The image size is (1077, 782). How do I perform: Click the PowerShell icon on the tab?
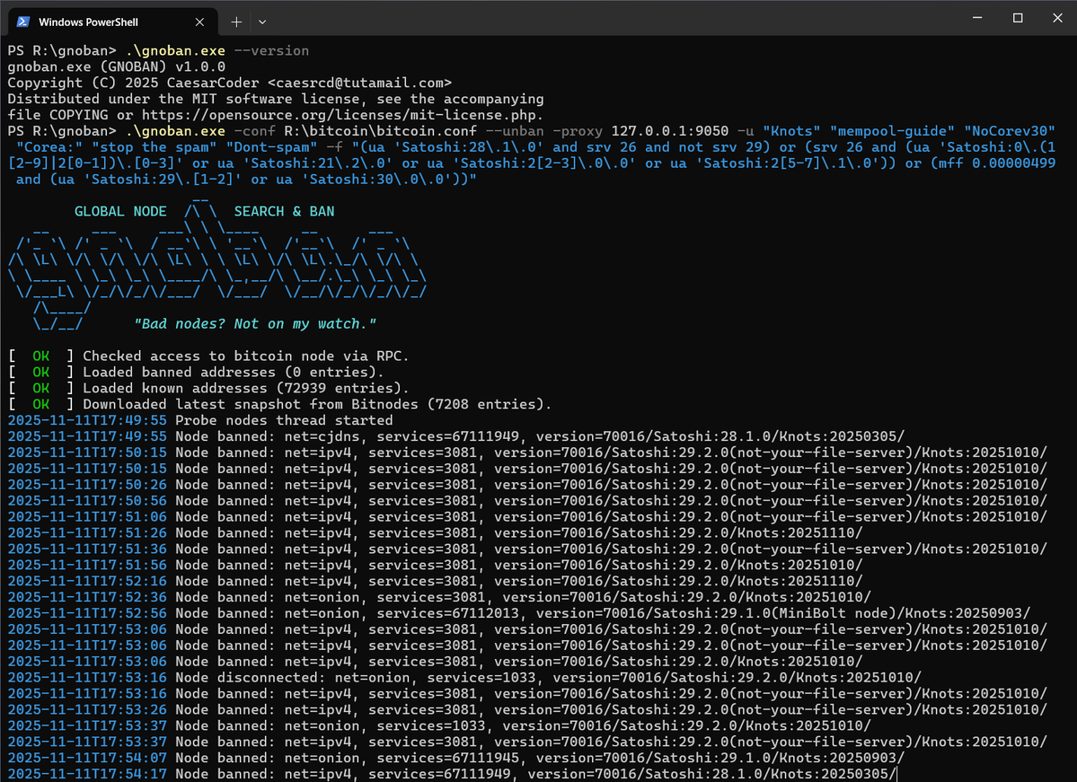click(23, 22)
